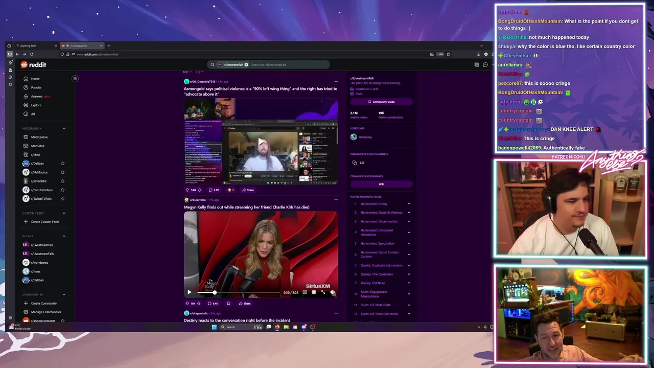Click the browser reload button
This screenshot has width=654, height=368.
pos(32,54)
